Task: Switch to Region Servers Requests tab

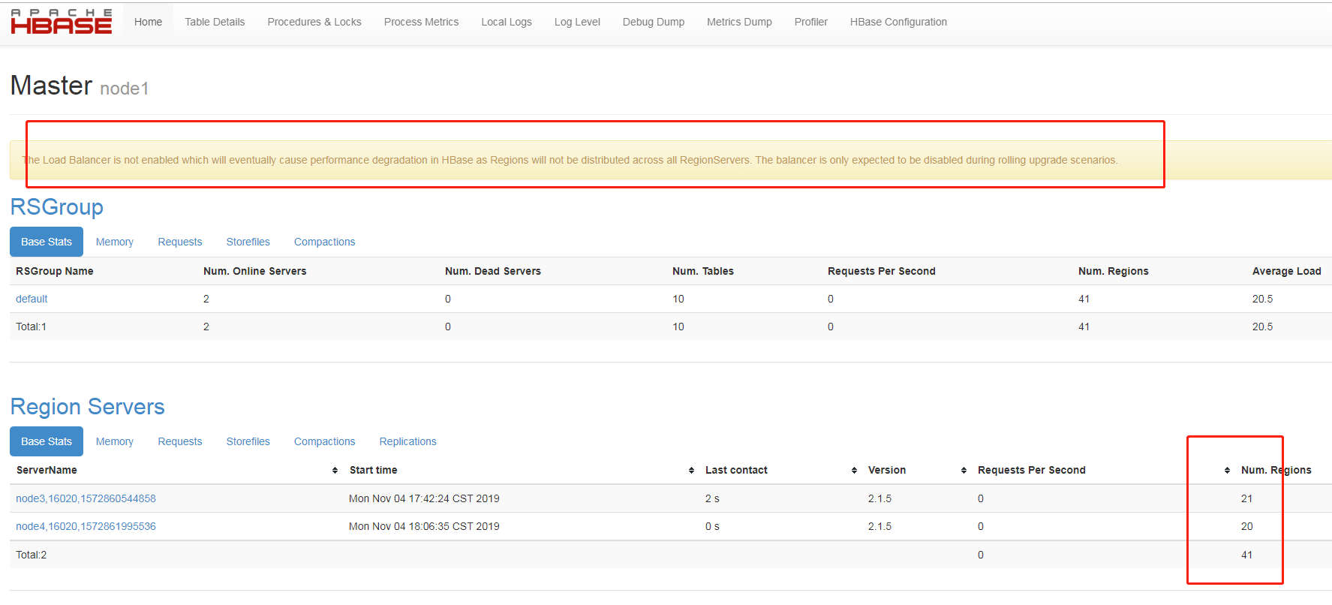Action: coord(180,441)
